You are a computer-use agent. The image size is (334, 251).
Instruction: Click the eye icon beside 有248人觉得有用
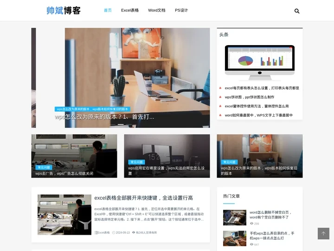134,232
